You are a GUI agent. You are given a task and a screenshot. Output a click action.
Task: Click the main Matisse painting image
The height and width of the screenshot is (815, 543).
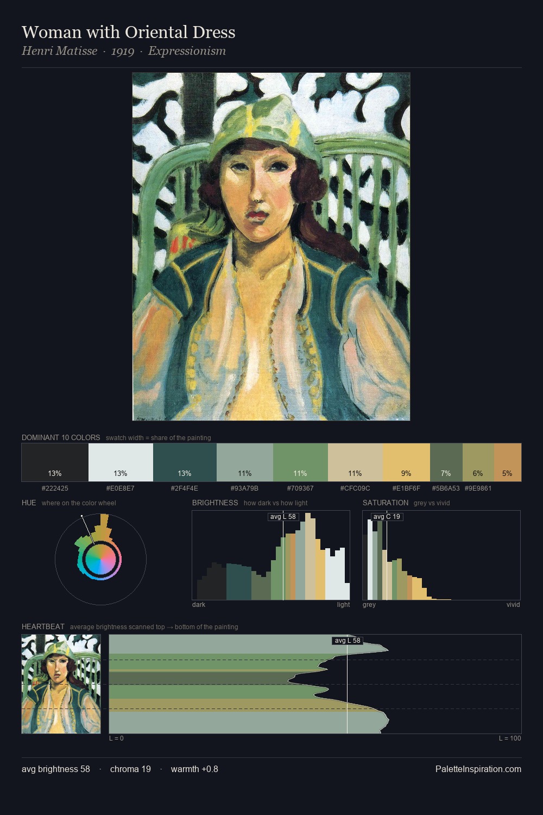point(271,247)
